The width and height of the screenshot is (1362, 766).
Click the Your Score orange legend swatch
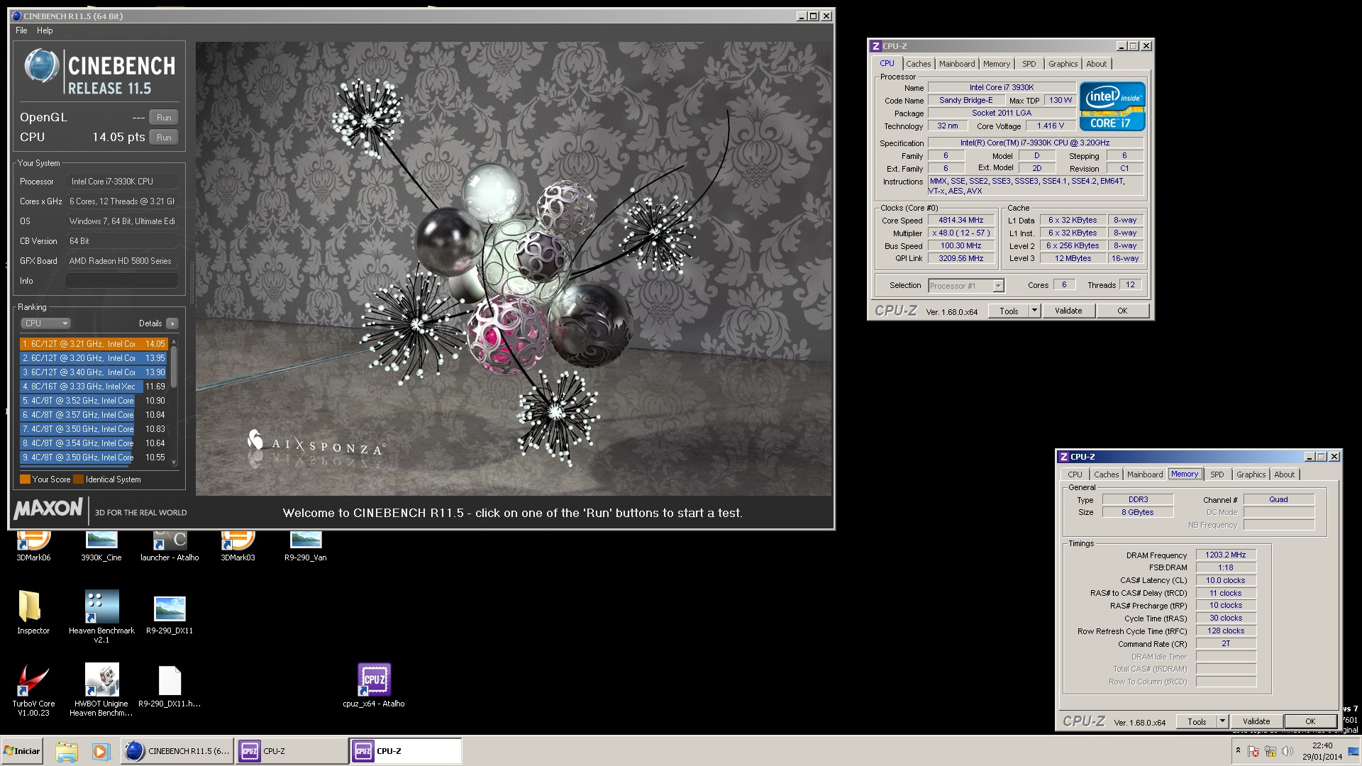point(25,479)
